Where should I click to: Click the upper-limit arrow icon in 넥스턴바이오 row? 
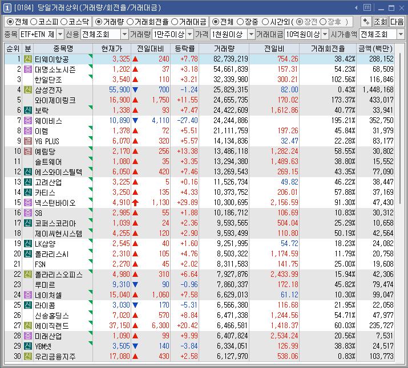click(x=135, y=203)
